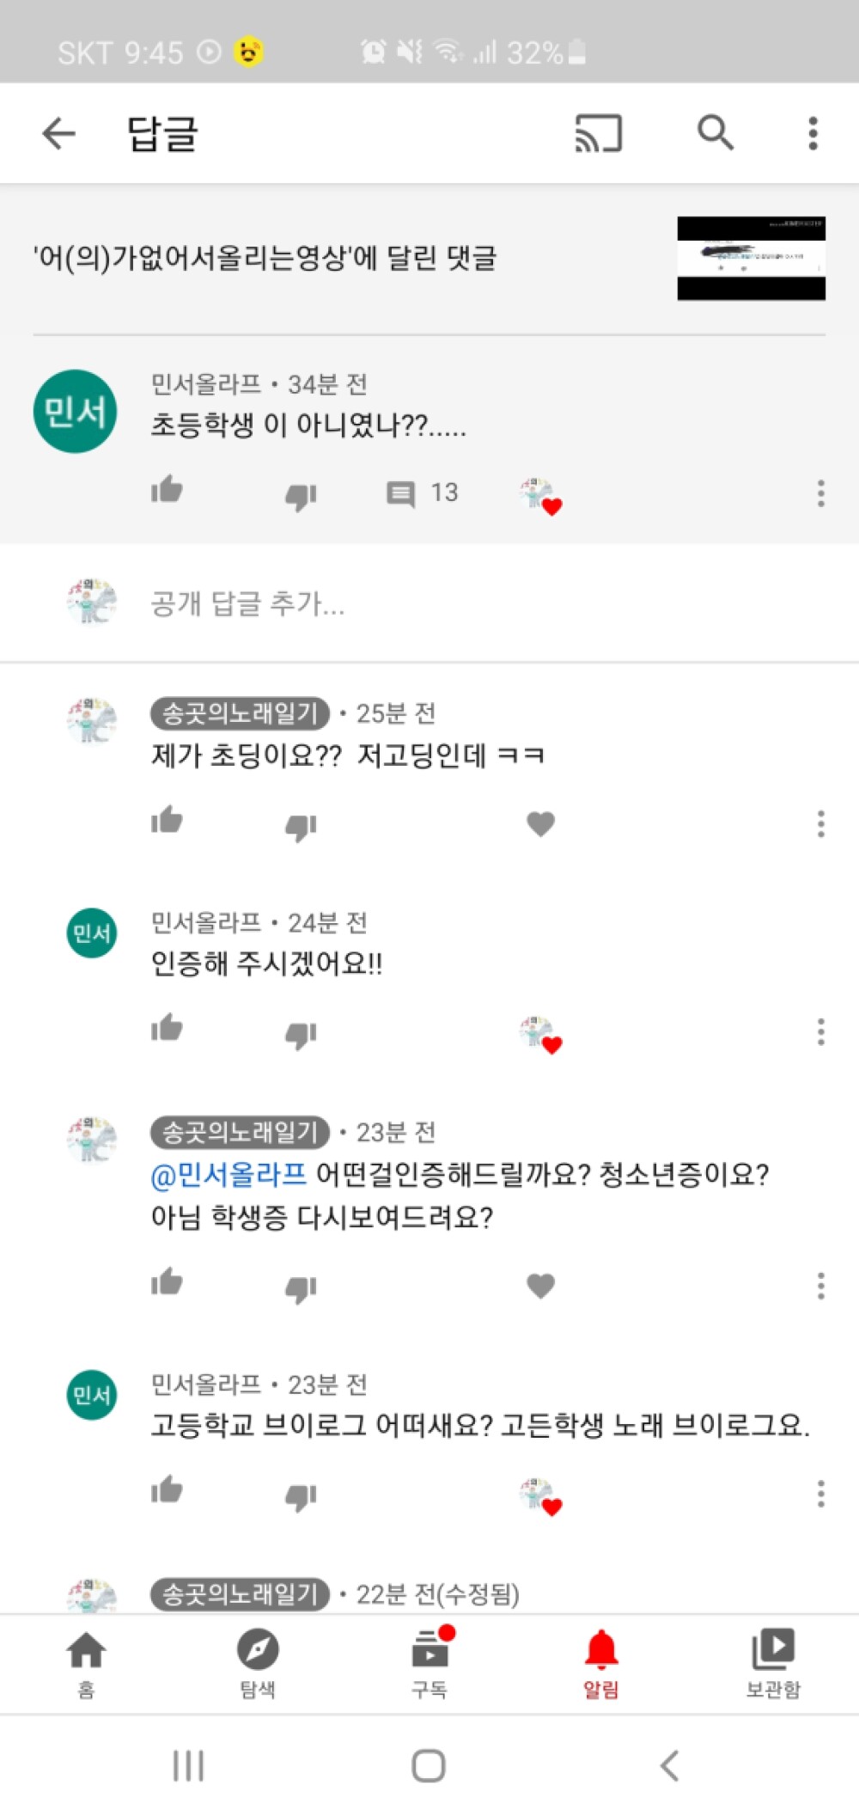
Task: Open the top-right overflow menu
Action: pos(806,133)
